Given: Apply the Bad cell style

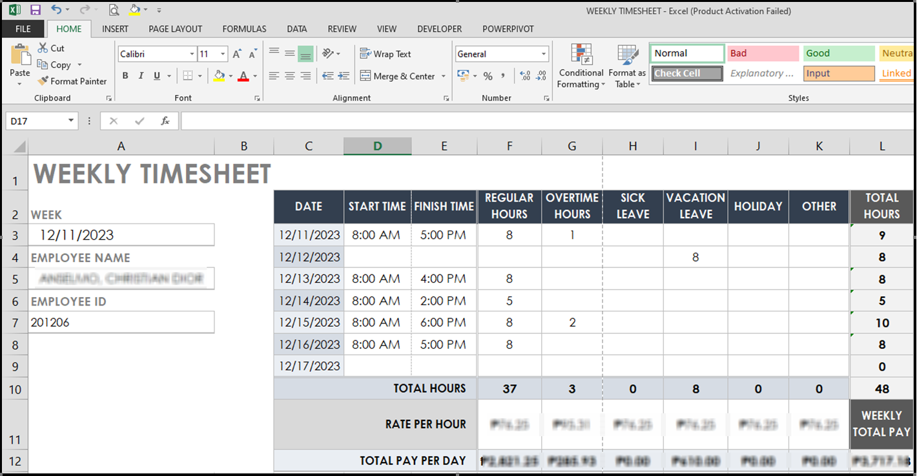Looking at the screenshot, I should (763, 54).
